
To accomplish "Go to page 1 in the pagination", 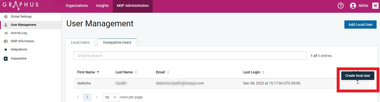I will [x=87, y=97].
